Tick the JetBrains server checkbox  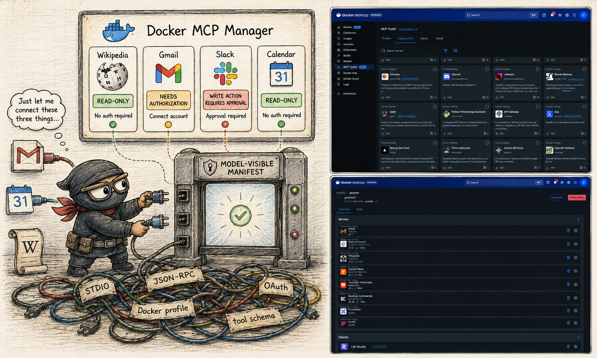pyautogui.click(x=538, y=69)
